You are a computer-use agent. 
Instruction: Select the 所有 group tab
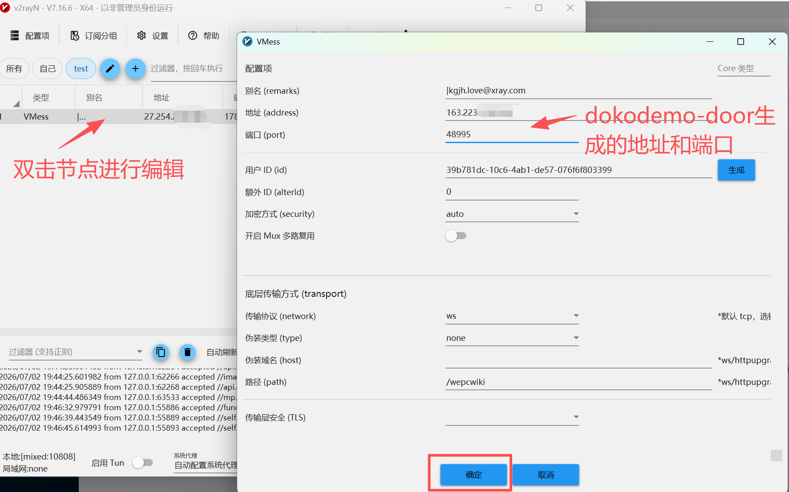coord(14,68)
